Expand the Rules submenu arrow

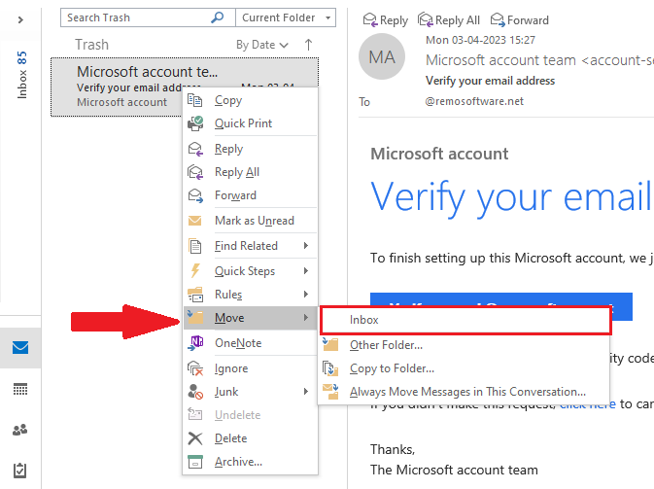pyautogui.click(x=306, y=295)
